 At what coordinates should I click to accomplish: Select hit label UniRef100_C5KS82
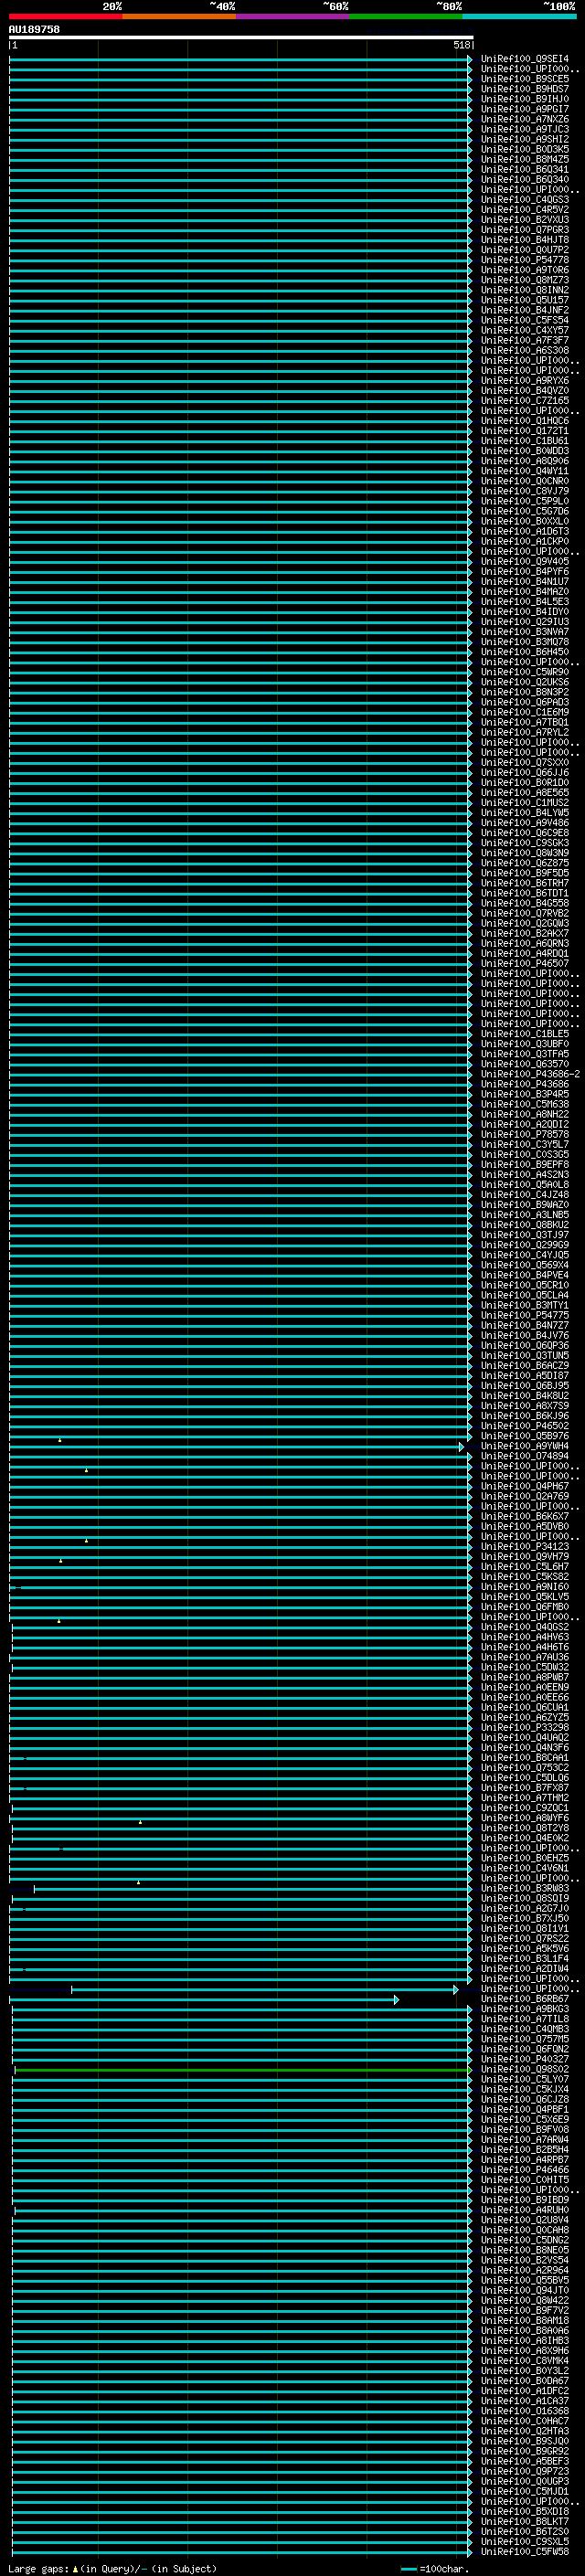(x=525, y=1577)
